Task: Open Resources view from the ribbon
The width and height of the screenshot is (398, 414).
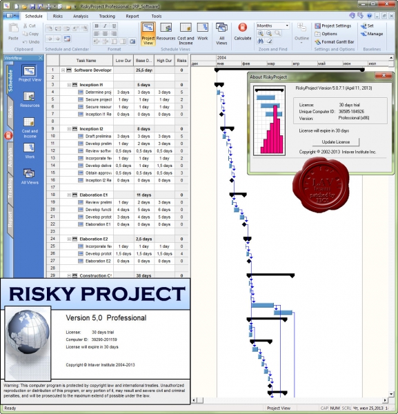Action: pyautogui.click(x=166, y=32)
